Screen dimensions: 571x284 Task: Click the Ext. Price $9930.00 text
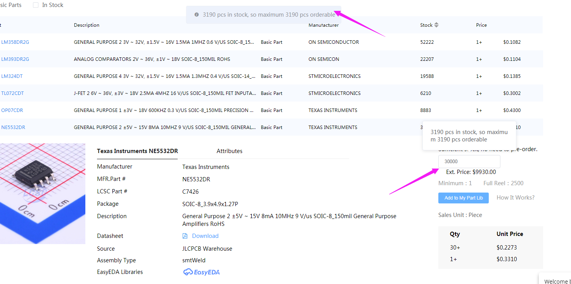(x=471, y=172)
